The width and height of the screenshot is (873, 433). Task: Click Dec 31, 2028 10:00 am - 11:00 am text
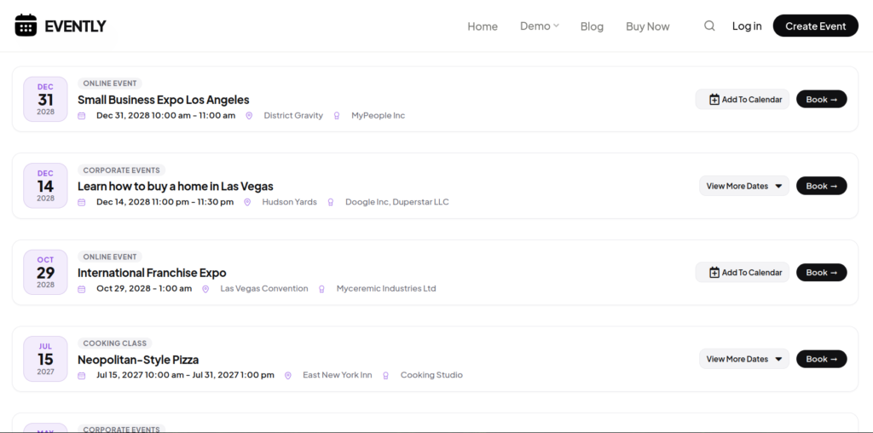[166, 115]
